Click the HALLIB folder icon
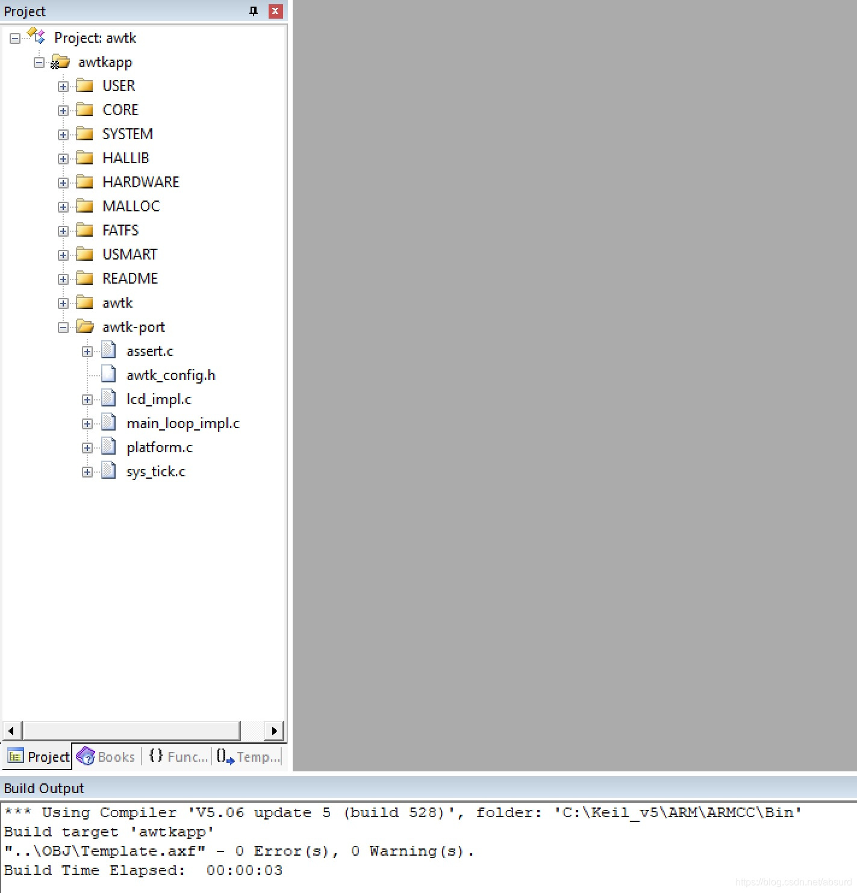This screenshot has width=857, height=893. point(85,158)
